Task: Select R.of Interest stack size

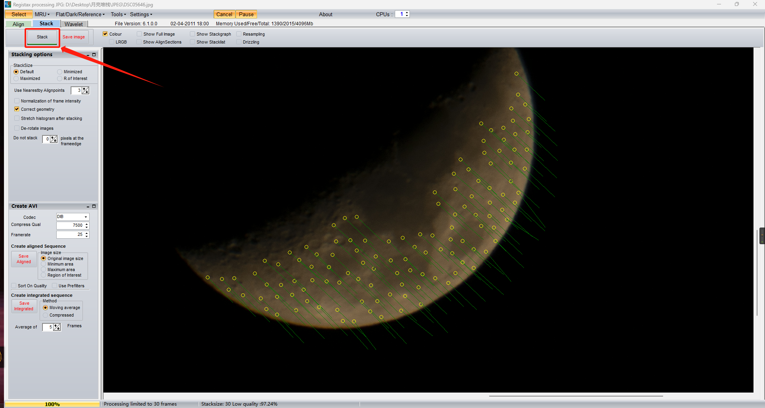Action: (59, 78)
